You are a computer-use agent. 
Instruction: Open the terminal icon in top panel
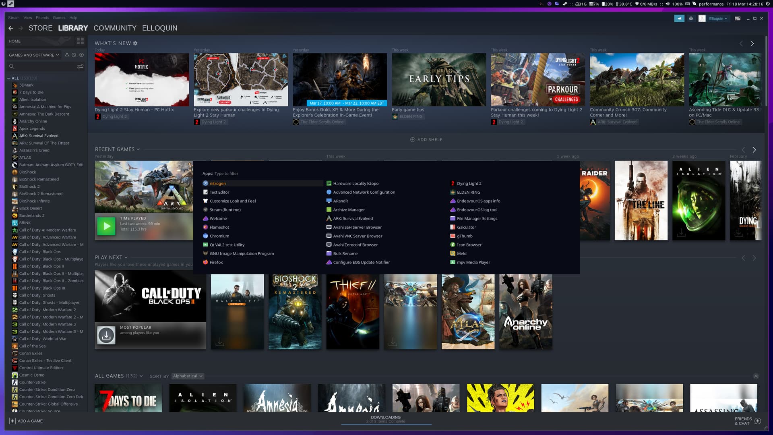point(542,4)
